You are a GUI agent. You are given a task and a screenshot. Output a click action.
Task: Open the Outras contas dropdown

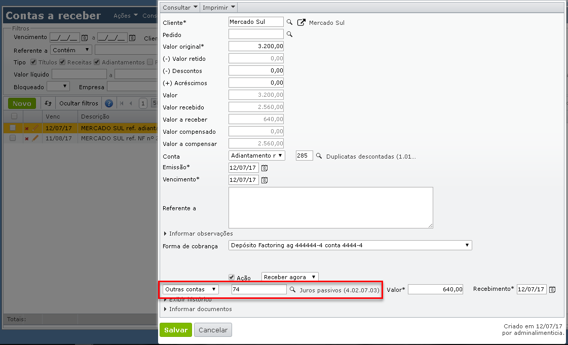click(191, 289)
